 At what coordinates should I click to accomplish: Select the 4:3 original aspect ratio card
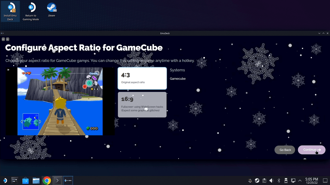click(142, 78)
